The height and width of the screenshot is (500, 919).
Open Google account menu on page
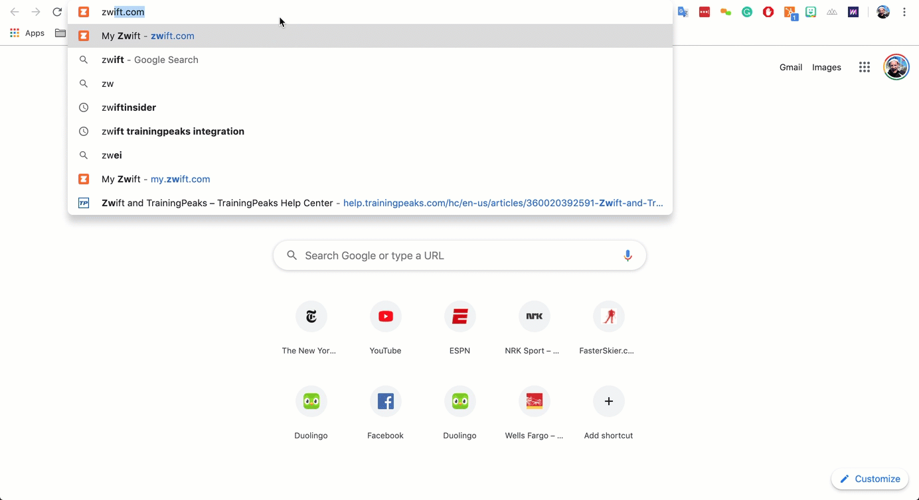tap(896, 67)
